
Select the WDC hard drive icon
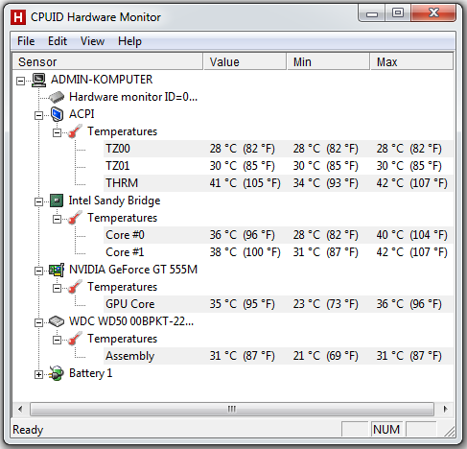coord(57,321)
